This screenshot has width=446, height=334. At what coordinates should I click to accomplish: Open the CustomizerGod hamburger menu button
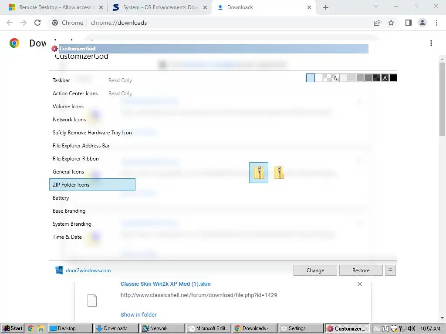(390, 271)
